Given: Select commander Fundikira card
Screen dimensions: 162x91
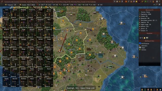Looking at the screenshot, I should (x=32, y=13).
